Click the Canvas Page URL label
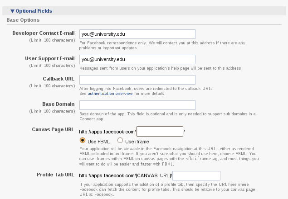 point(53,130)
